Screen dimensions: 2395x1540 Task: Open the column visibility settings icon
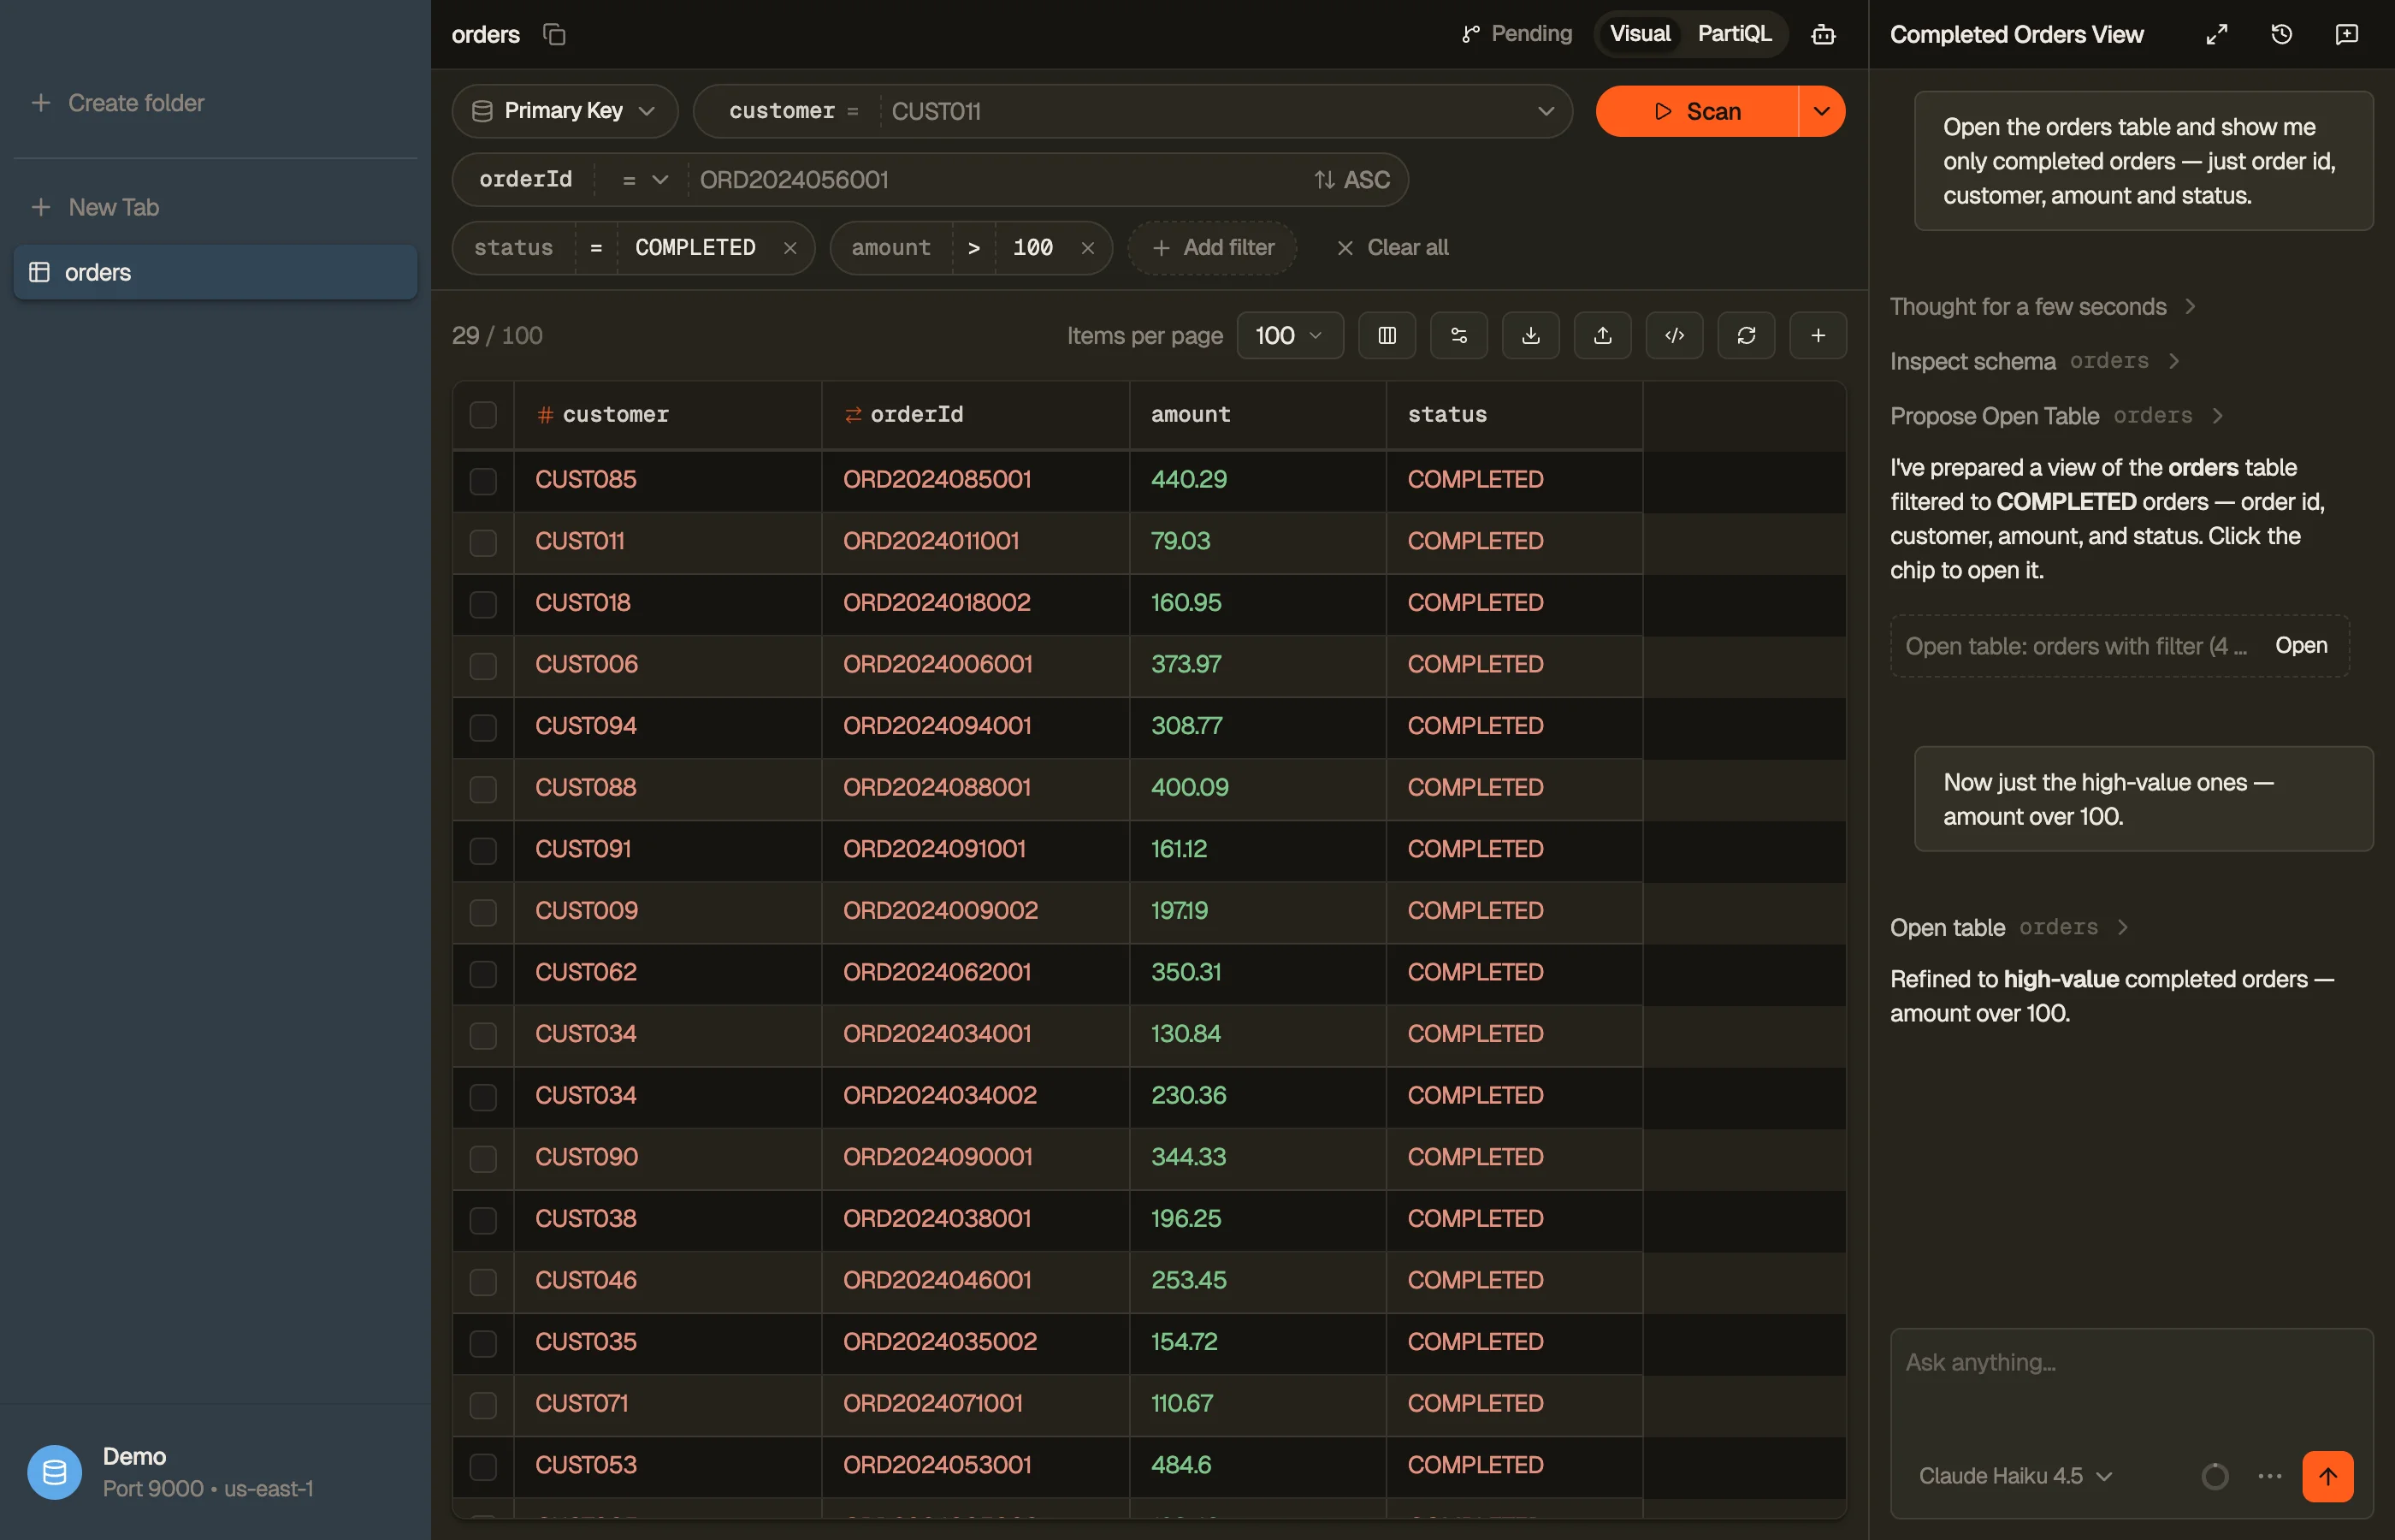[1387, 336]
